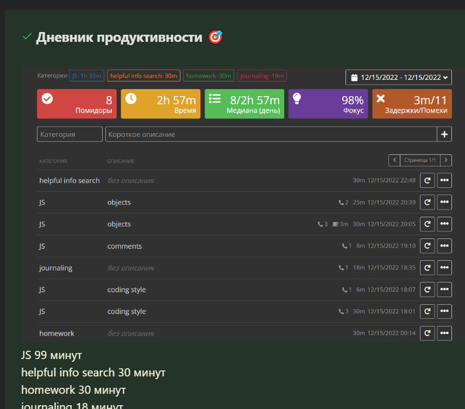The width and height of the screenshot is (465, 409).
Task: Click the JS 99 минут summary line
Action: click(x=52, y=355)
